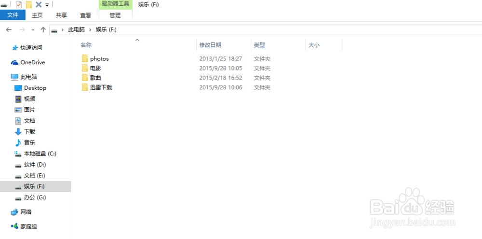Open the 文件 menu tab
This screenshot has width=482, height=239.
[13, 15]
